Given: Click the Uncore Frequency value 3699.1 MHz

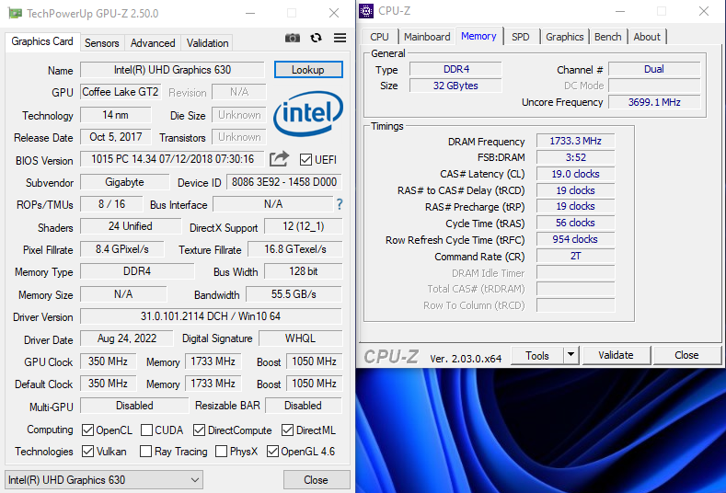Looking at the screenshot, I should 654,102.
